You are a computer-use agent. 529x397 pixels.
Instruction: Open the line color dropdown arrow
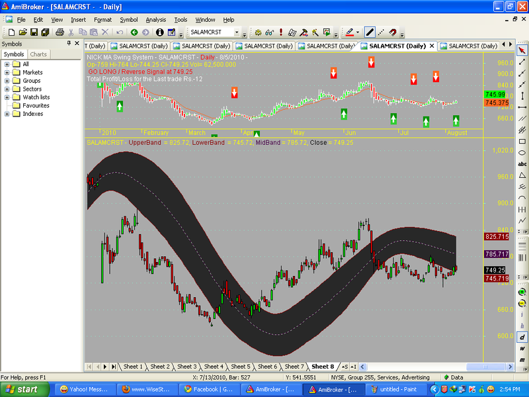[358, 32]
